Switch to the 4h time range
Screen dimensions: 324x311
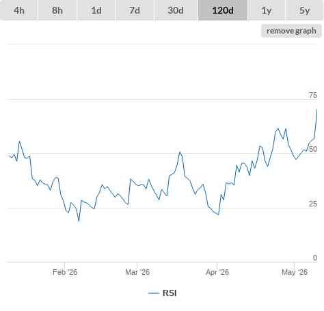click(19, 10)
